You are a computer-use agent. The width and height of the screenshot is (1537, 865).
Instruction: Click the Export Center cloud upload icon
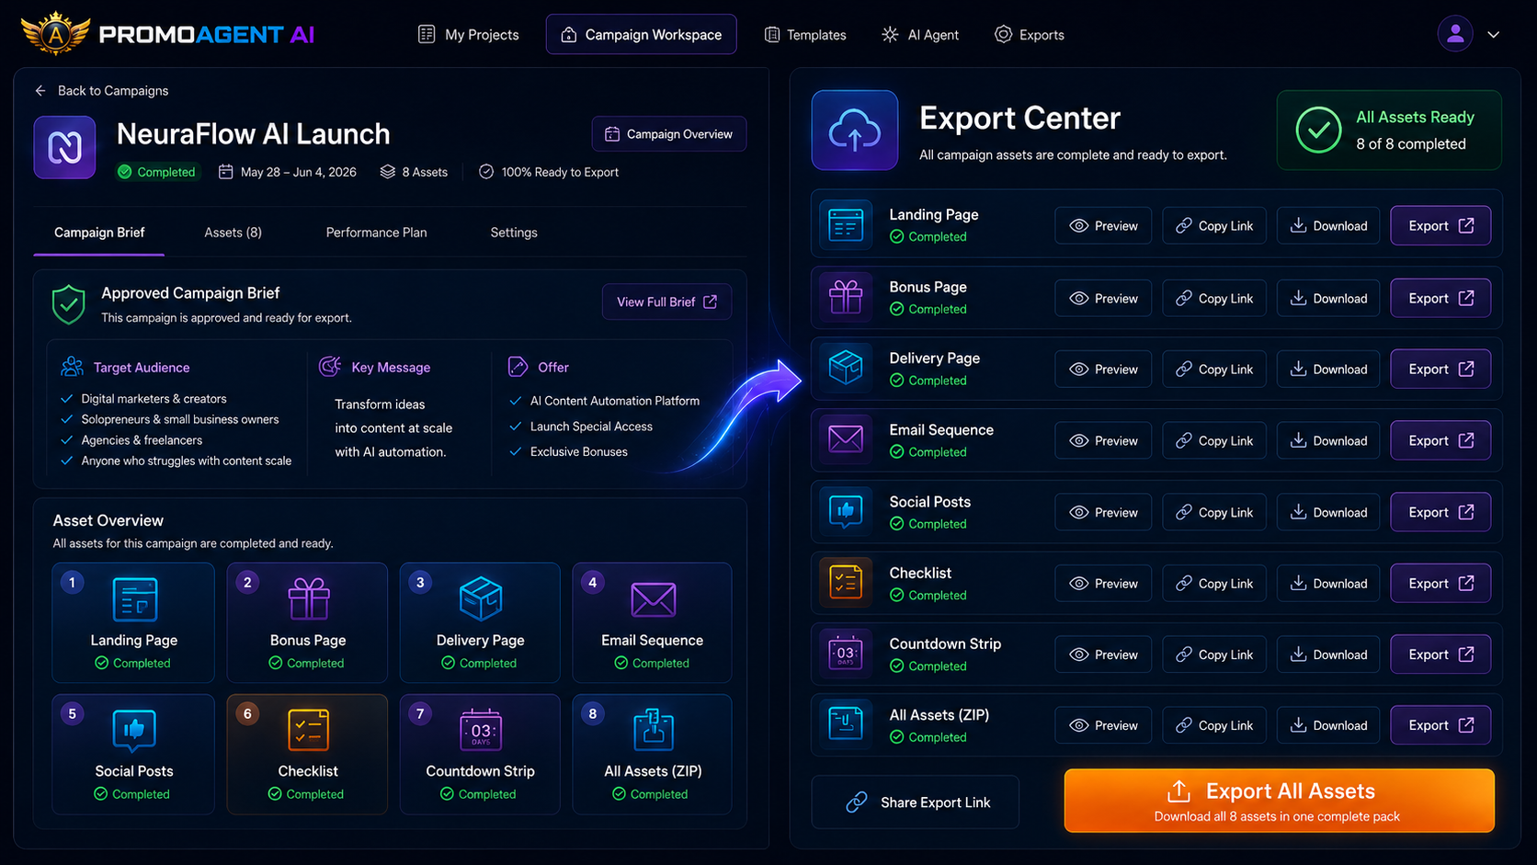[x=855, y=130]
